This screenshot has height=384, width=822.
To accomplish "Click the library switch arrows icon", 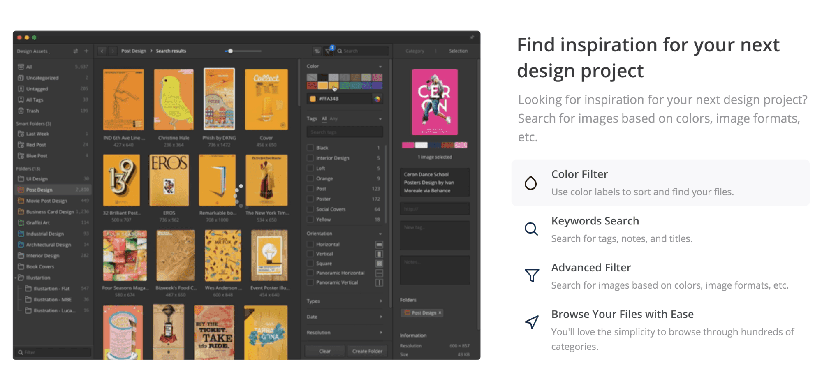I will coord(75,51).
